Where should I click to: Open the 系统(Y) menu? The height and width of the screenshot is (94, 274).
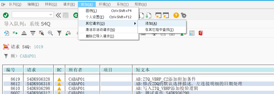click(x=123, y=4)
